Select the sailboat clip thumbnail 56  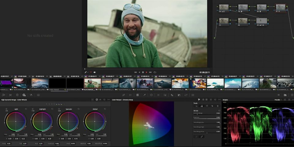coord(127,83)
